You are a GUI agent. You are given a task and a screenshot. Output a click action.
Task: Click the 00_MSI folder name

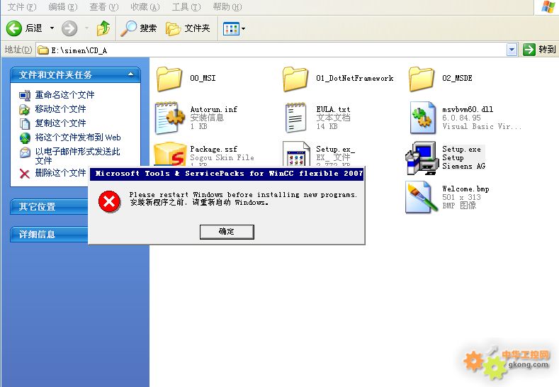(x=203, y=78)
